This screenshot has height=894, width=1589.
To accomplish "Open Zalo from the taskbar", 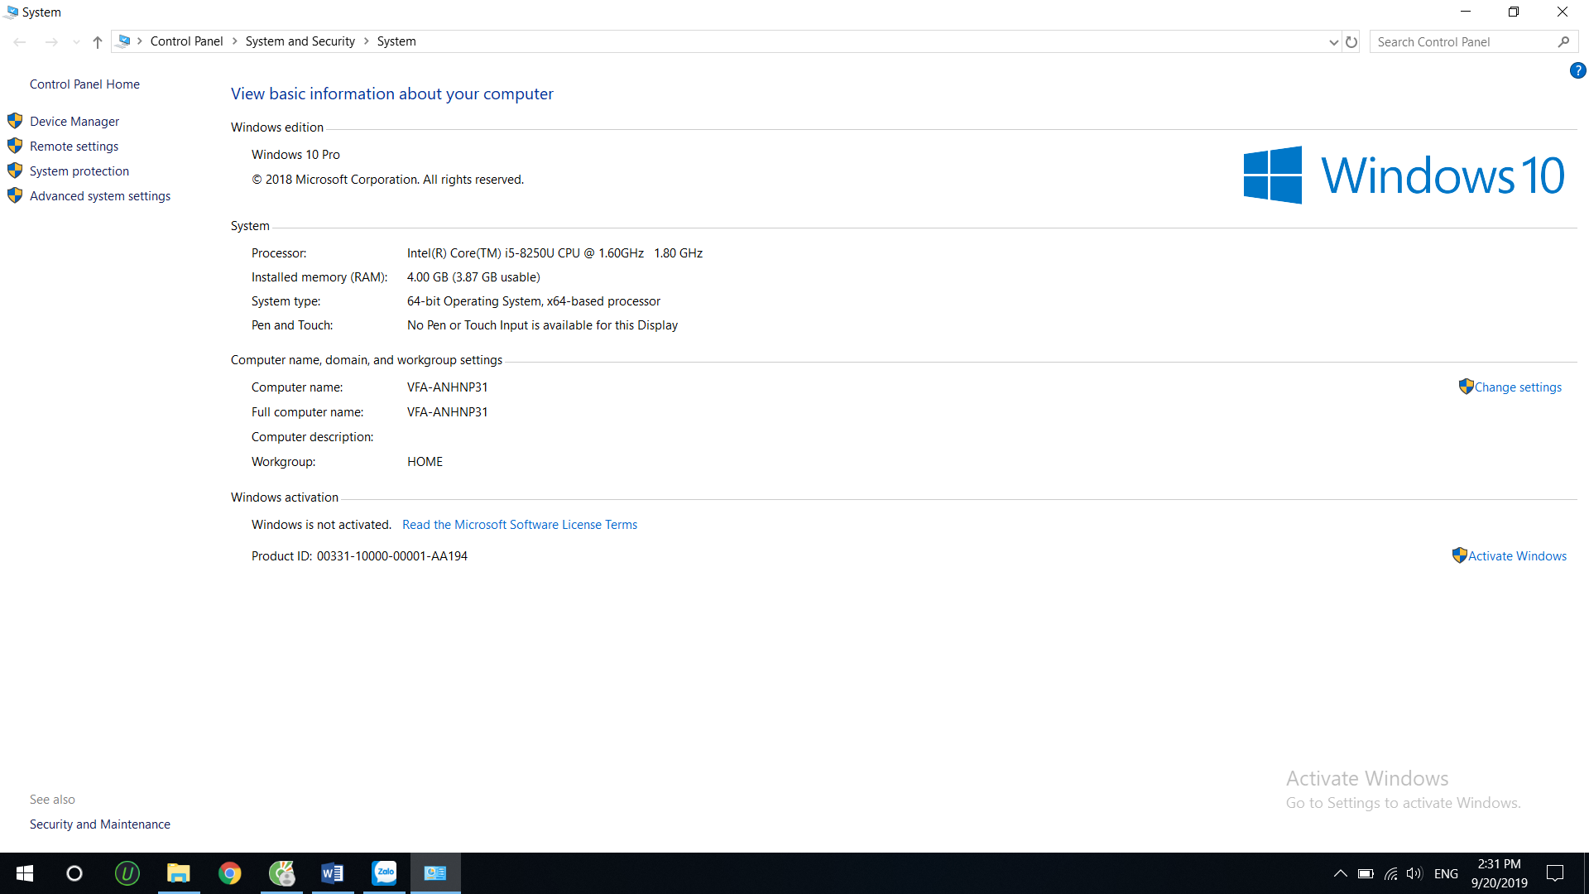I will 384,873.
